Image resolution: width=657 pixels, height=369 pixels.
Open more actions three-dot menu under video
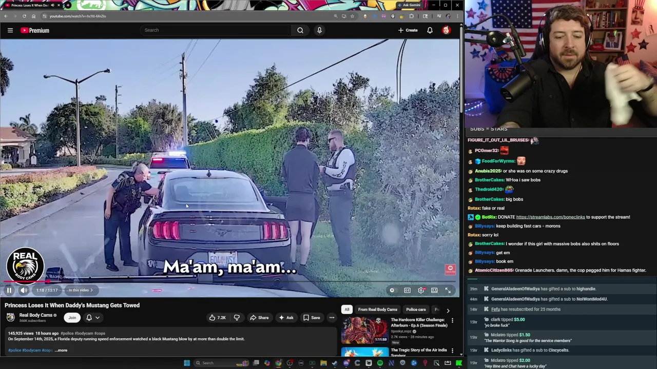[x=332, y=318]
